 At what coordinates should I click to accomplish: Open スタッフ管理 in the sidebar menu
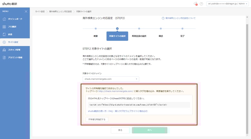coord(15,50)
